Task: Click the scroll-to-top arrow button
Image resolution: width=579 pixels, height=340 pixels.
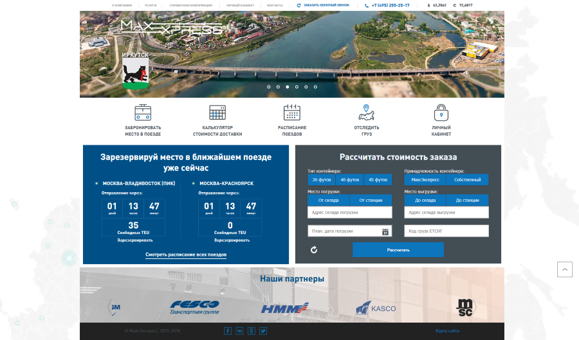Action: (x=564, y=269)
